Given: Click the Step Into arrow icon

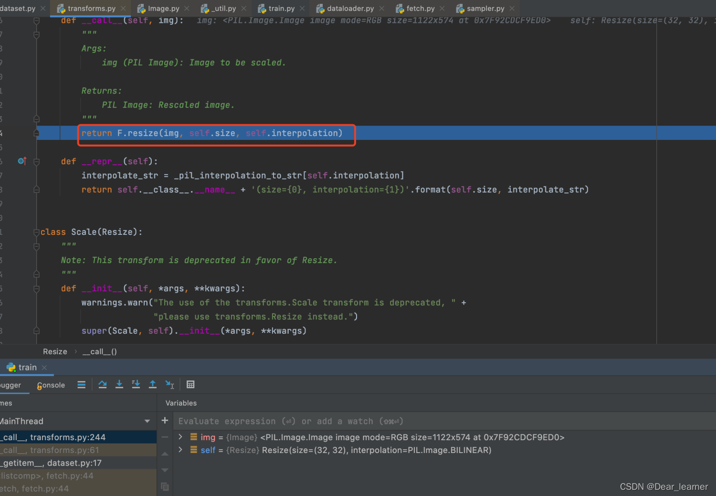Looking at the screenshot, I should point(119,384).
